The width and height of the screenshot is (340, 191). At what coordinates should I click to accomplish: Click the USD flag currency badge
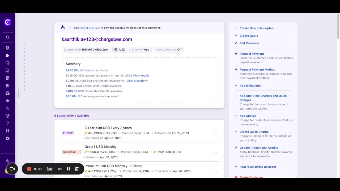(120, 50)
